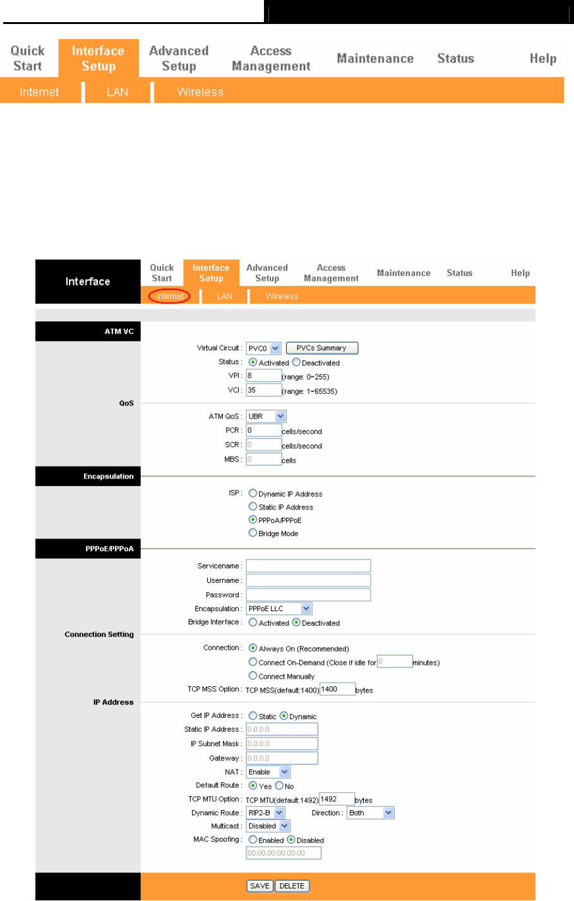574x901 pixels.
Task: Set Bridge Interface to Activated
Action: coord(253,623)
